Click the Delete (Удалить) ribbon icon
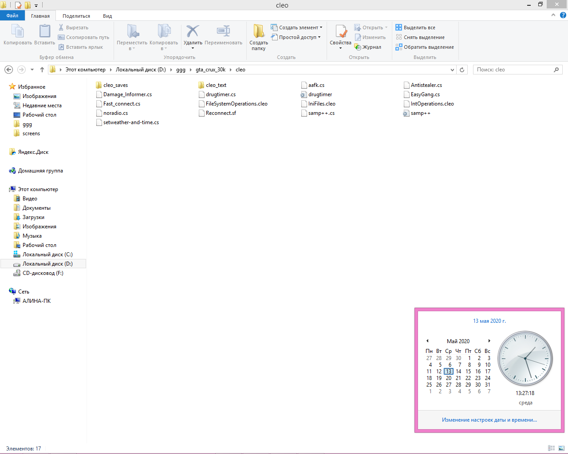 click(x=193, y=31)
